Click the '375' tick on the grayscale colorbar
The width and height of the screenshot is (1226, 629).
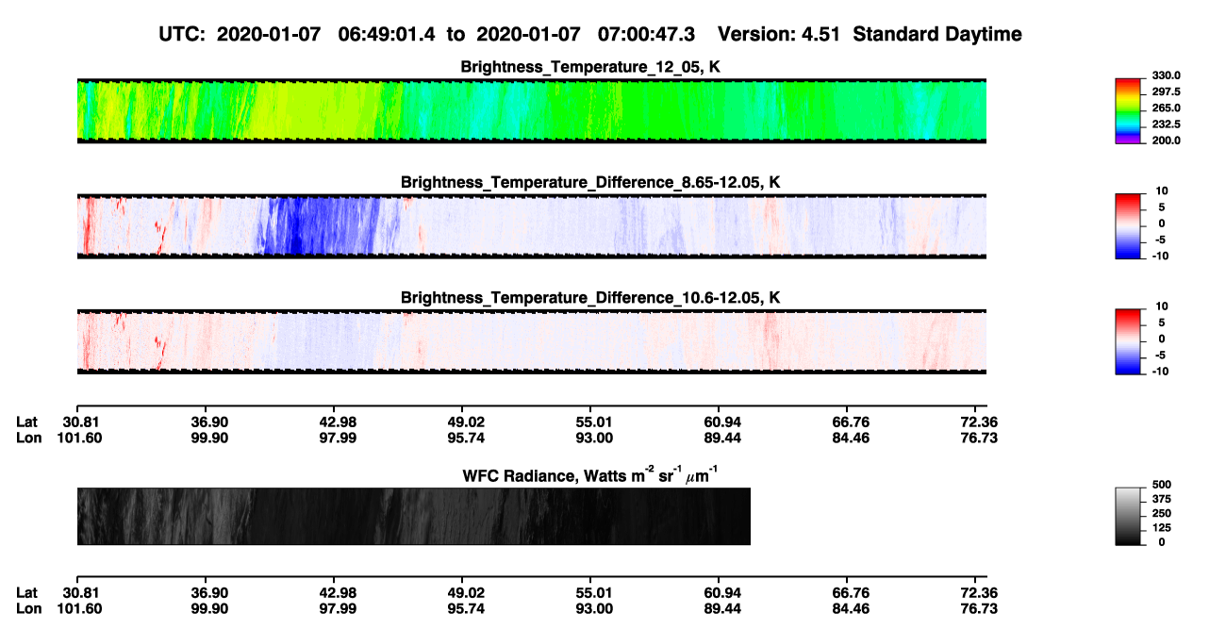point(1162,499)
